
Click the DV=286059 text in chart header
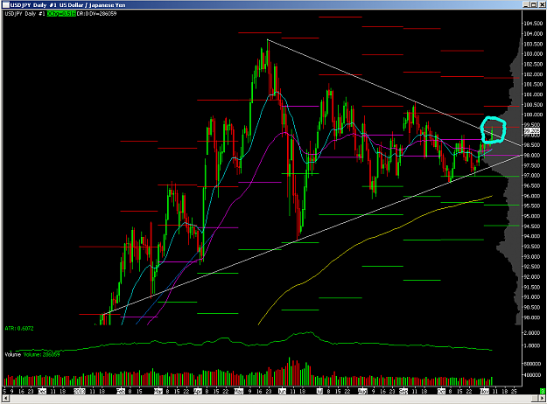[x=102, y=14]
